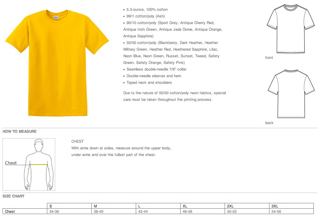Click the 'front' caption text
Viewport: 318px width, 217px height.
pos(269,58)
